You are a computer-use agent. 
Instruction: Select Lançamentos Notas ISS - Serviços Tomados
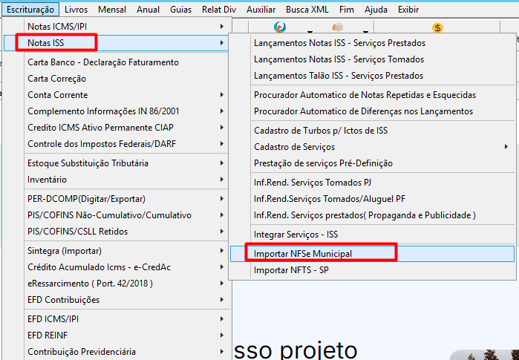tap(373, 59)
